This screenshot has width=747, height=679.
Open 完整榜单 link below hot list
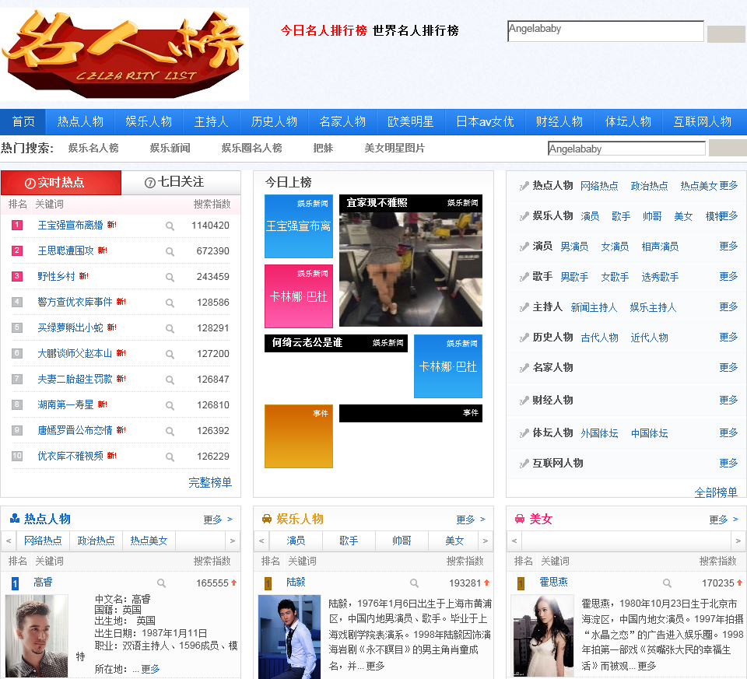pyautogui.click(x=210, y=482)
